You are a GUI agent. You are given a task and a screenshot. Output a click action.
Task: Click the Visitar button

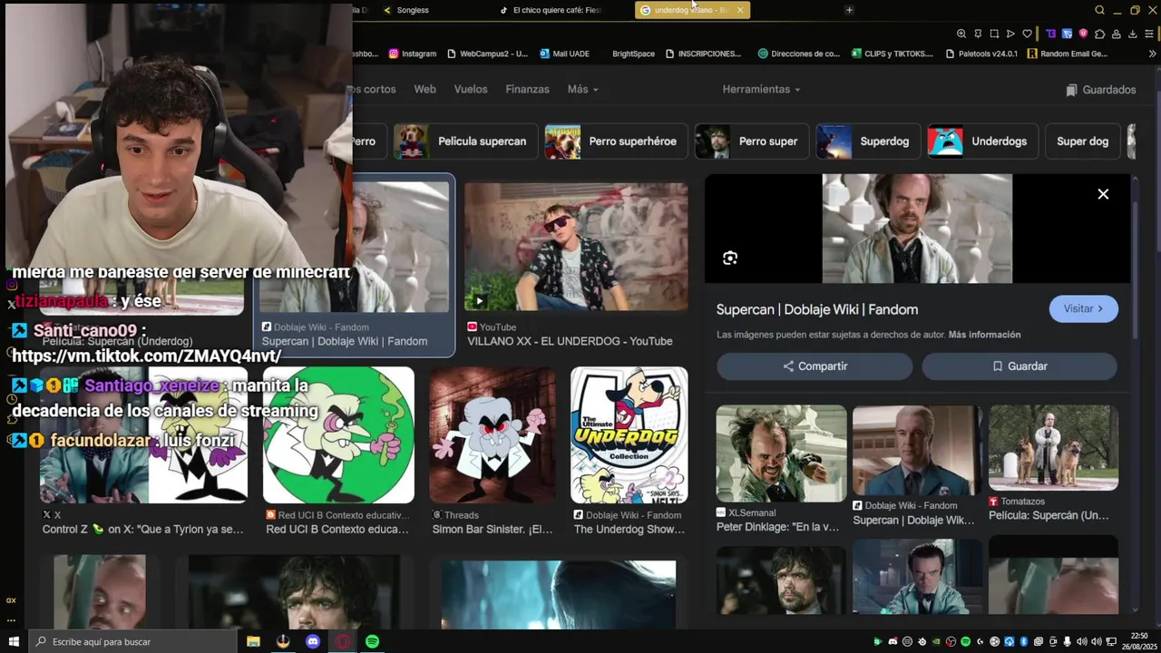coord(1083,308)
